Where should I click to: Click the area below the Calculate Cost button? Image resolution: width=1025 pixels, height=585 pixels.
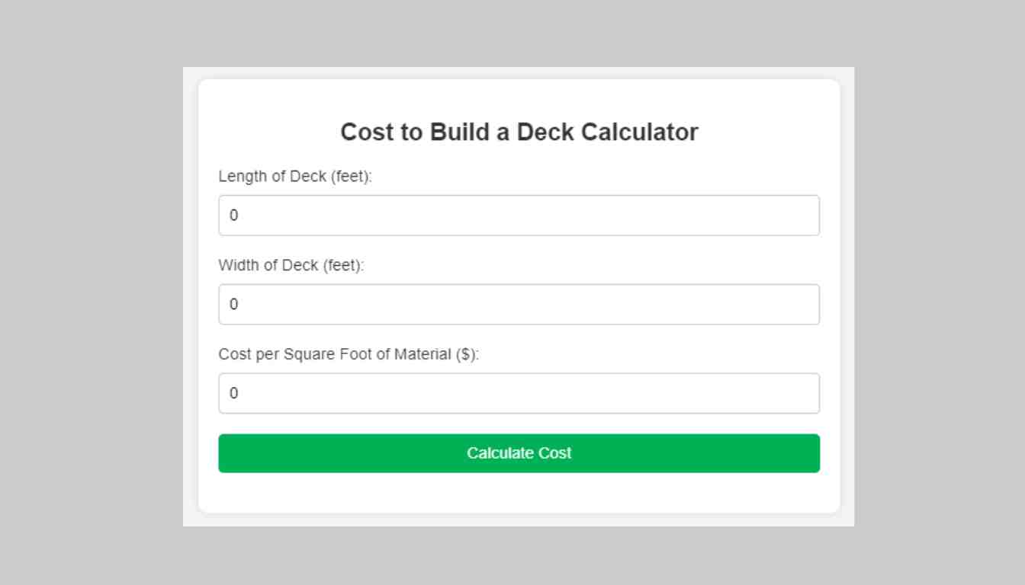coord(519,491)
